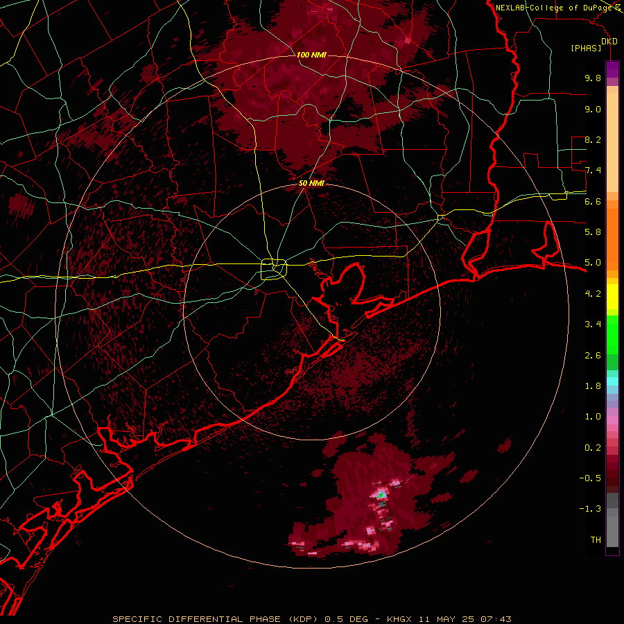The image size is (624, 624).
Task: Click the yellow Houston beltway loop on the map
Action: [x=274, y=270]
